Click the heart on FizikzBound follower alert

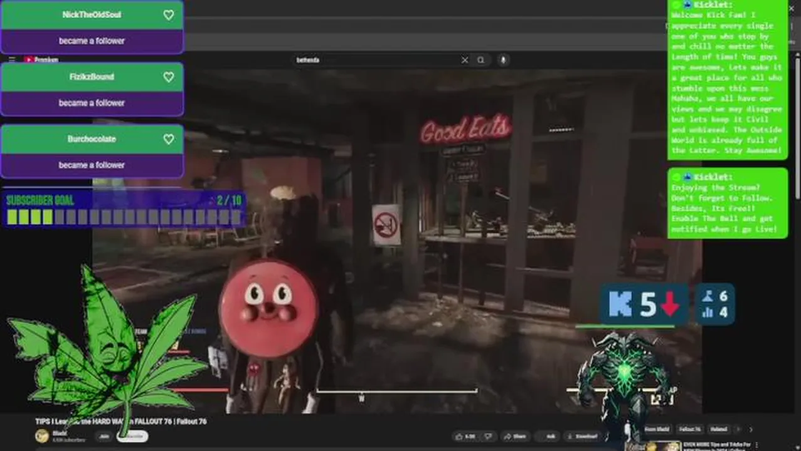pos(169,77)
